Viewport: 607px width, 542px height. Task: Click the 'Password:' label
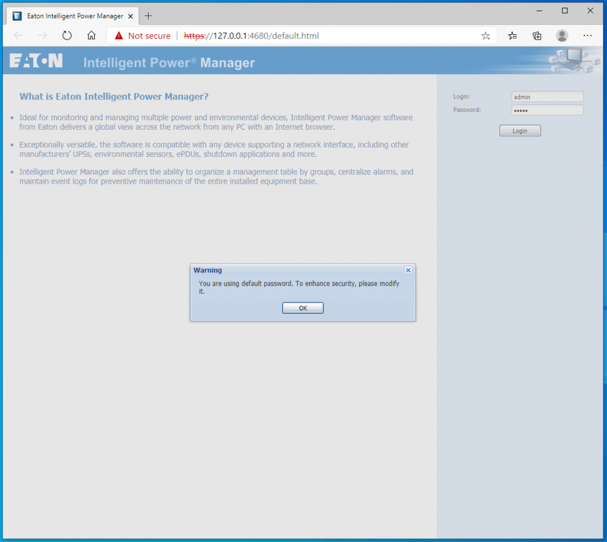(467, 110)
